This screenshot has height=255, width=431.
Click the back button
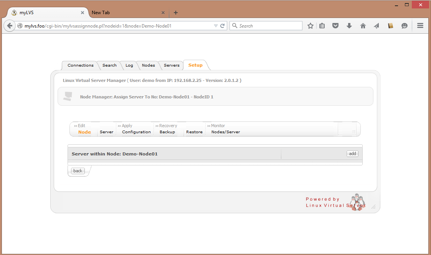[x=78, y=171]
